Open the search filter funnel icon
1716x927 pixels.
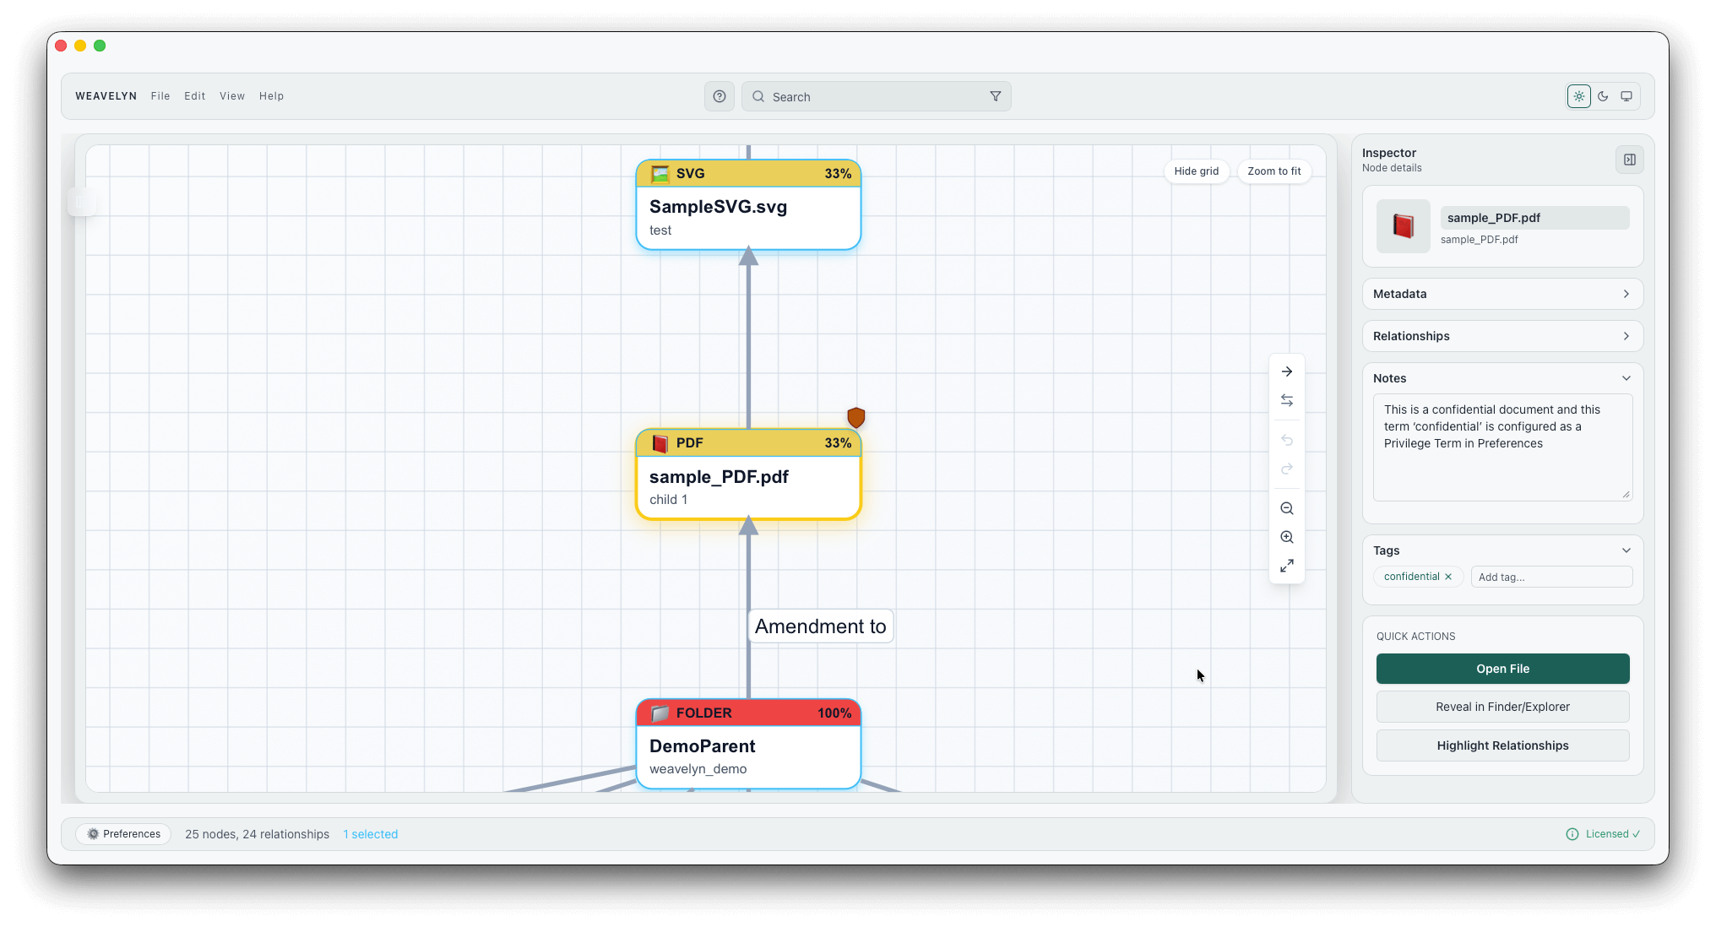(x=995, y=96)
